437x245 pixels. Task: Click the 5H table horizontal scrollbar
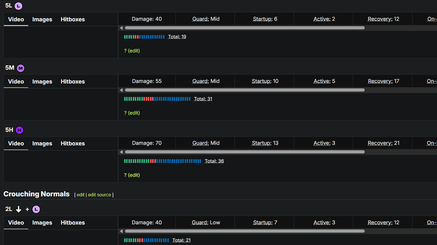[245, 152]
